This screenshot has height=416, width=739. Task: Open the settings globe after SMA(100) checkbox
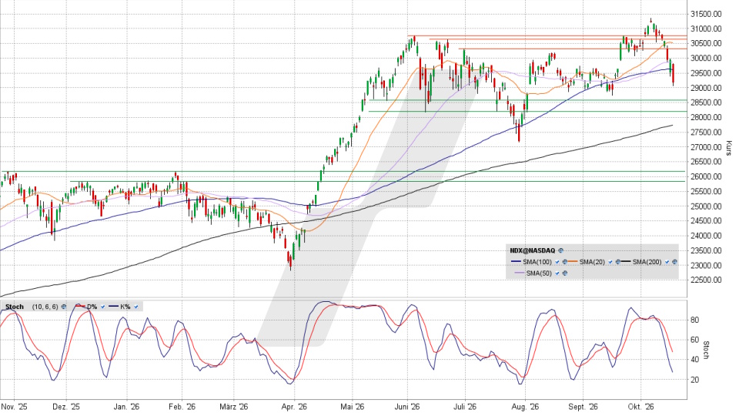pyautogui.click(x=565, y=262)
